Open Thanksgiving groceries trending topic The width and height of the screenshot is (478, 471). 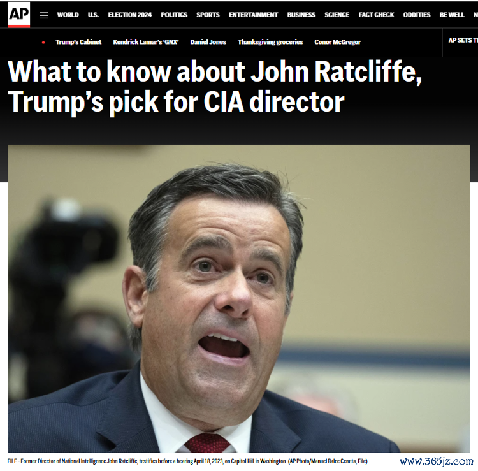click(x=270, y=42)
